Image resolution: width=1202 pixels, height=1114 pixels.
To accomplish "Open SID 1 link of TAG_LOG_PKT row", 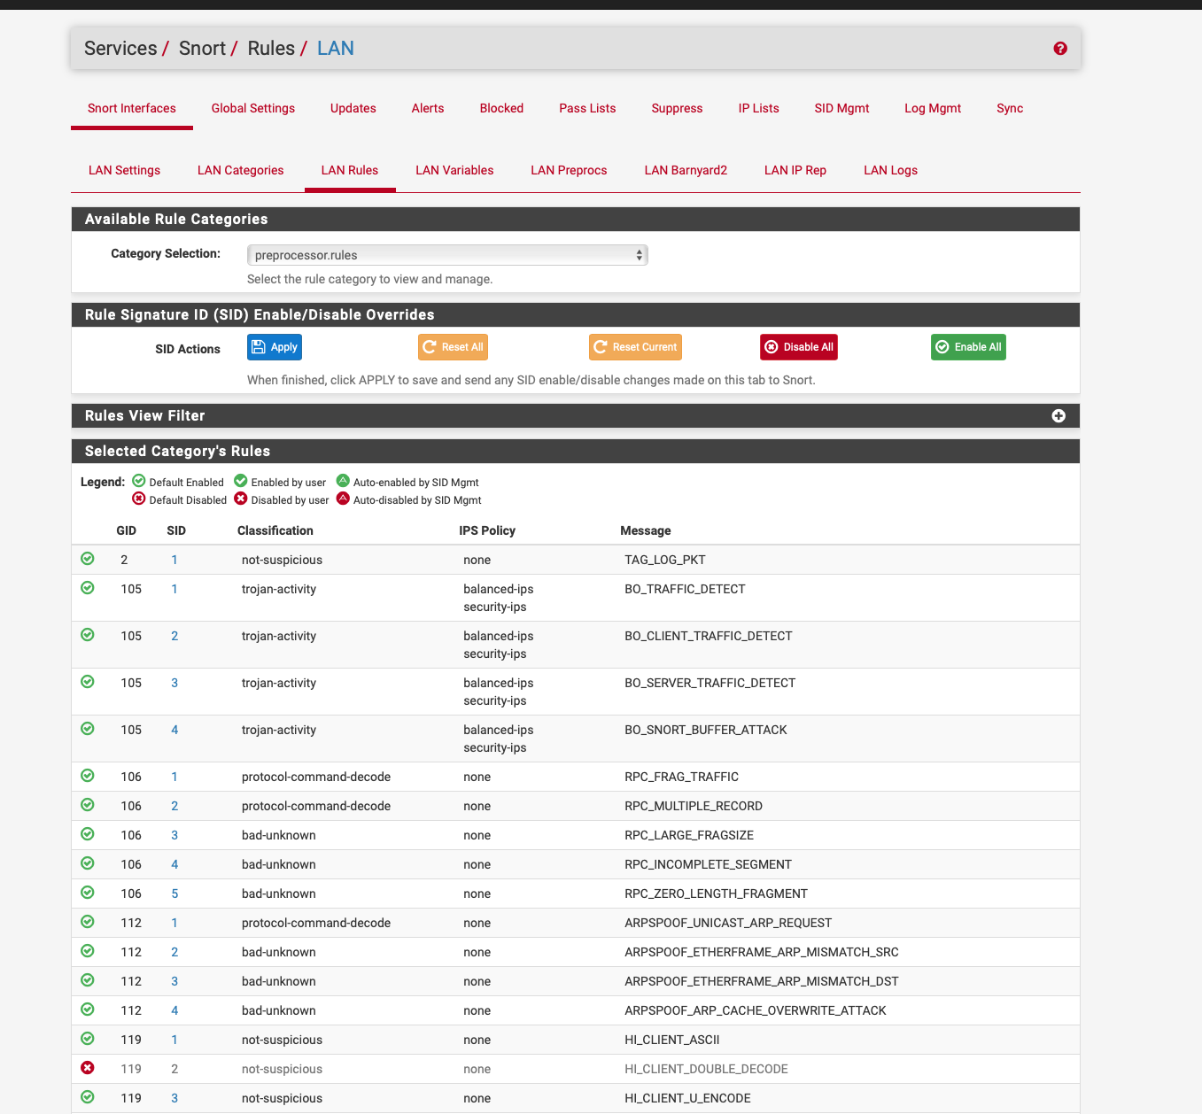I will pyautogui.click(x=174, y=560).
